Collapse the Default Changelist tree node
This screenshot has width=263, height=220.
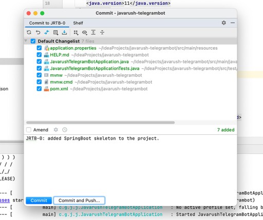(x=26, y=41)
